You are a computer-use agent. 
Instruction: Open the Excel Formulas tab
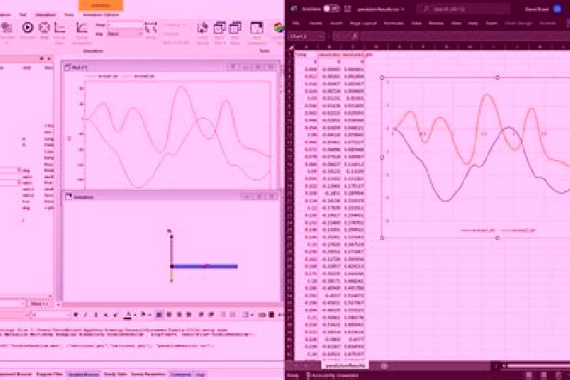393,23
